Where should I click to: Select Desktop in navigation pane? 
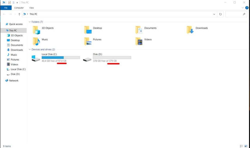[13, 40]
